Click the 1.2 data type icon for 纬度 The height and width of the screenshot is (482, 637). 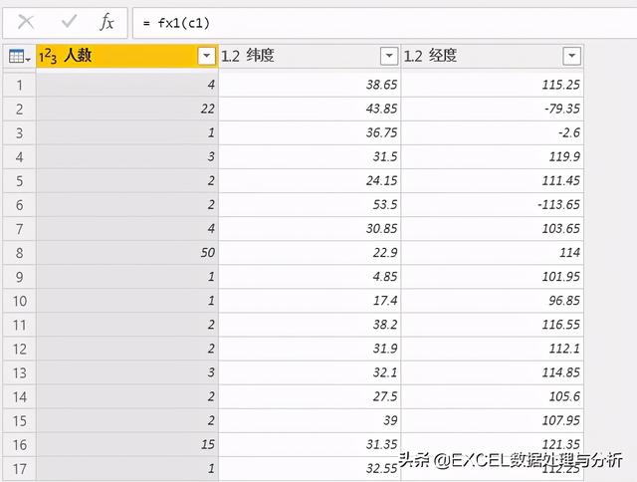tap(232, 57)
